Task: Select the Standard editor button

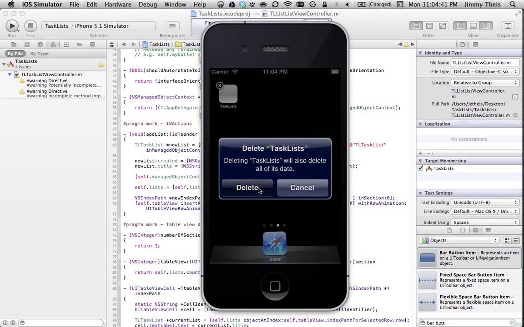Action: coord(416,26)
